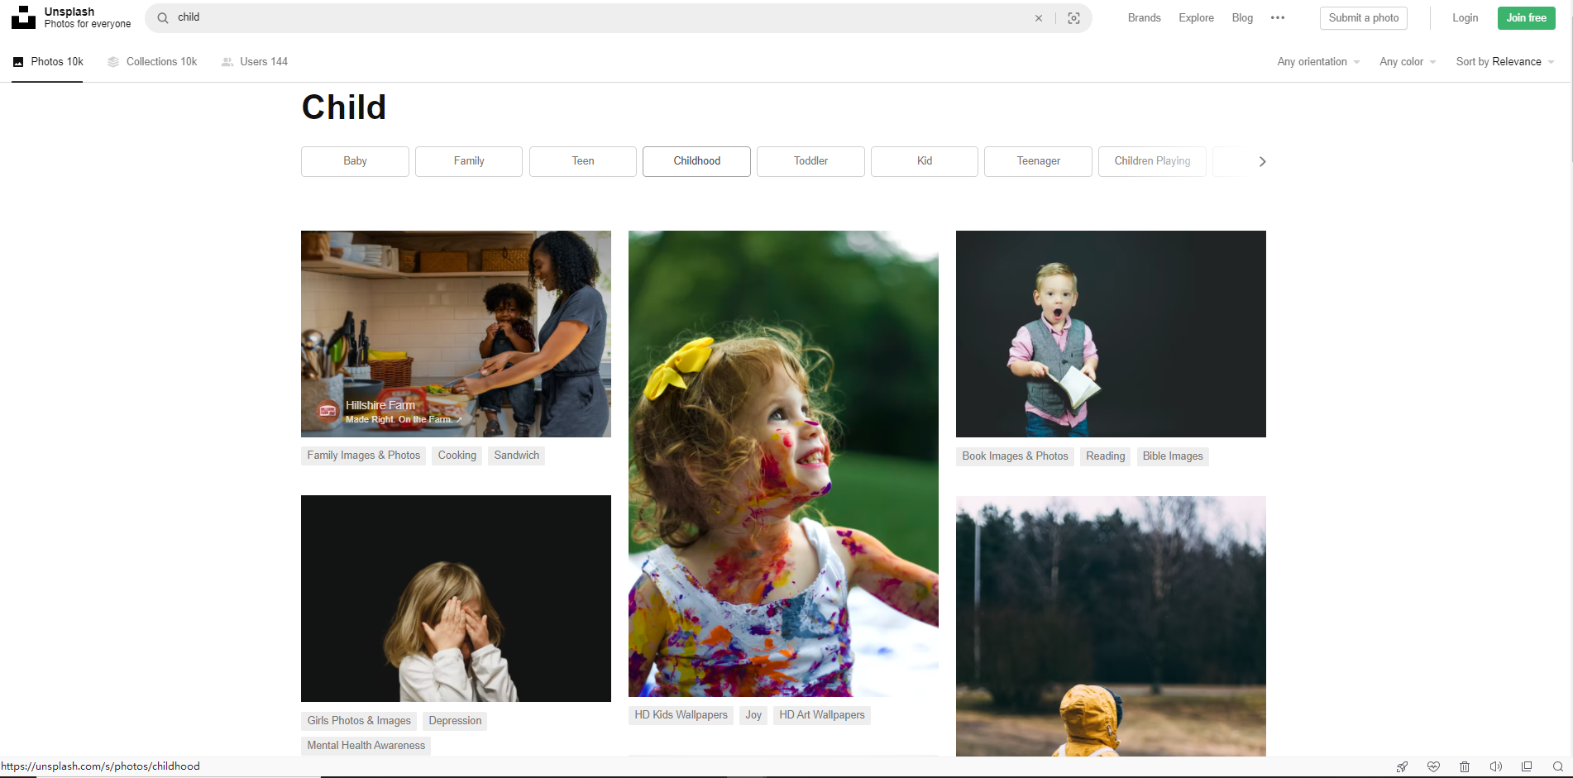Screen dimensions: 1573x778
Task: Open the paint-covered girl photo
Action: pos(783,464)
